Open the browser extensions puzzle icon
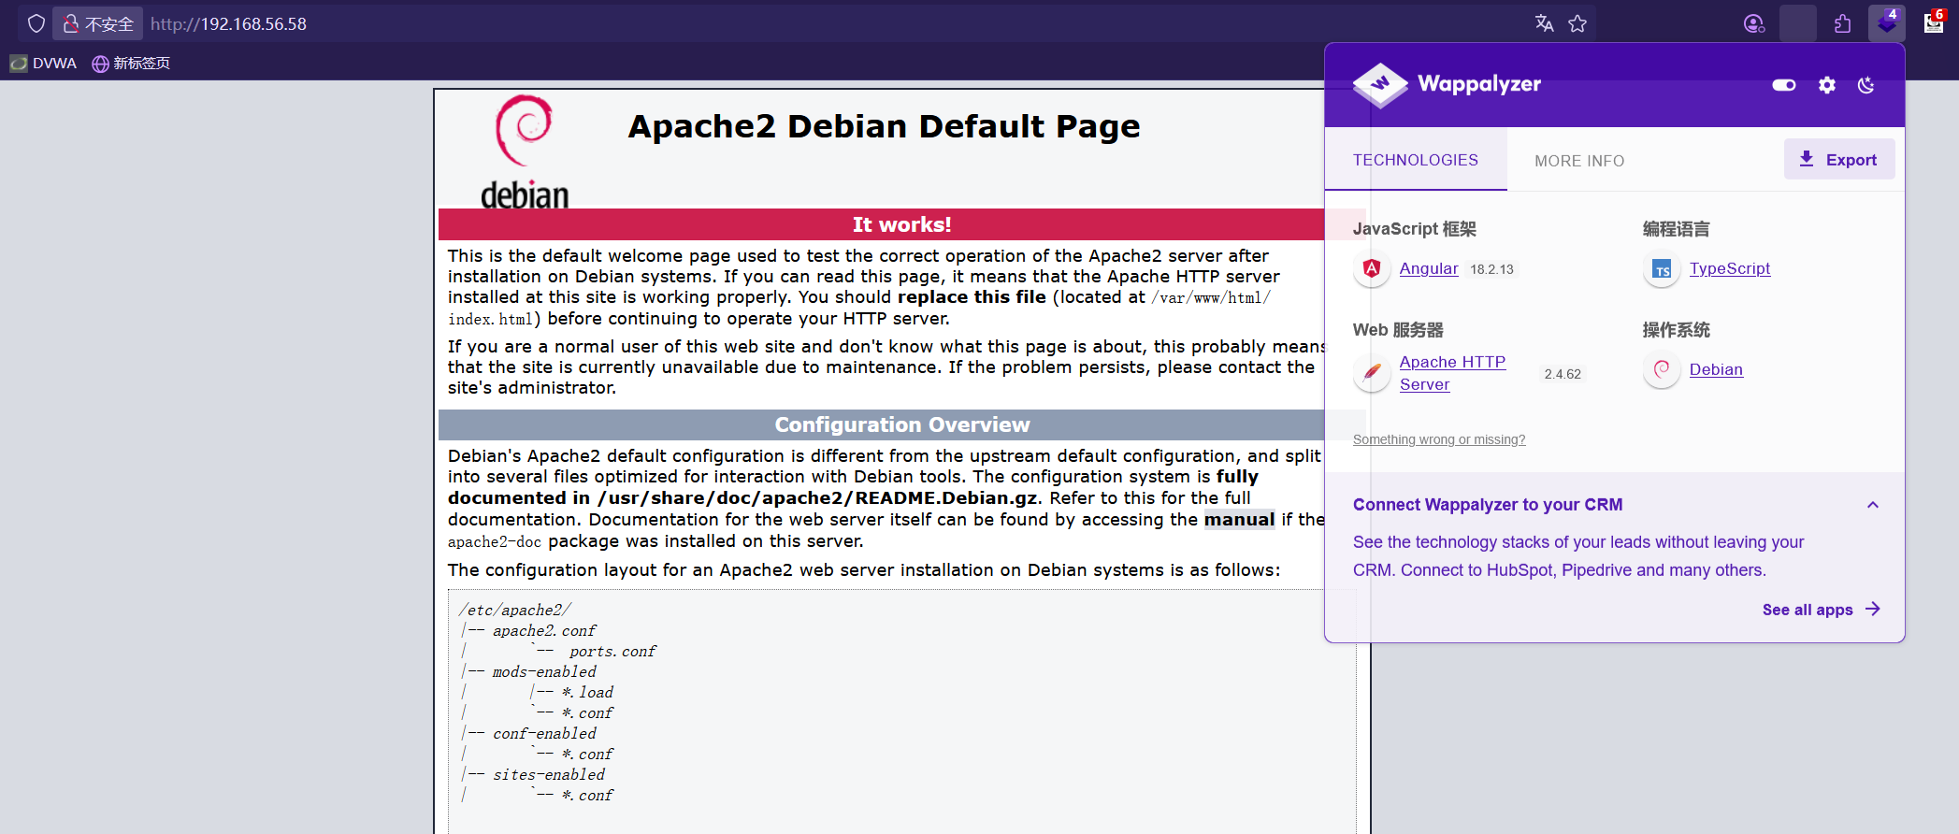Screen dimensions: 1959x834 pyautogui.click(x=1842, y=23)
